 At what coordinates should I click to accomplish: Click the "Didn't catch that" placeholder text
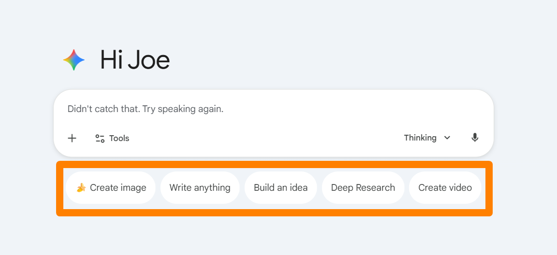coord(145,109)
